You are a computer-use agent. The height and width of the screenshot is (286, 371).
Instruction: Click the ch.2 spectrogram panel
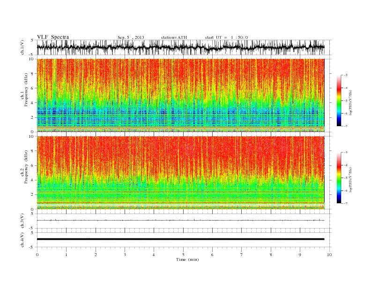[x=181, y=173]
